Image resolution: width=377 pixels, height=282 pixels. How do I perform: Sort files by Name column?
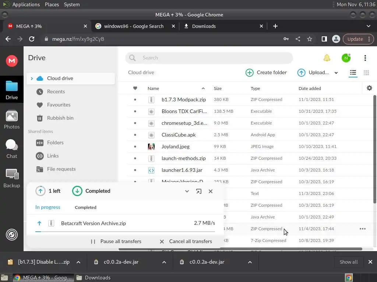(153, 88)
